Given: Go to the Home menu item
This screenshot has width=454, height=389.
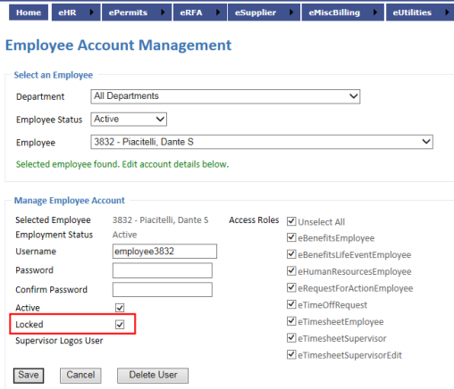Looking at the screenshot, I should 29,12.
